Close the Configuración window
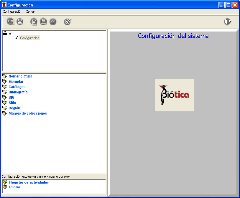 tap(235, 5)
